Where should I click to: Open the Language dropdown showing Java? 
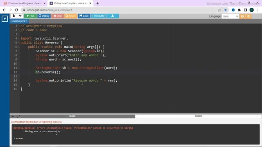click(x=230, y=16)
